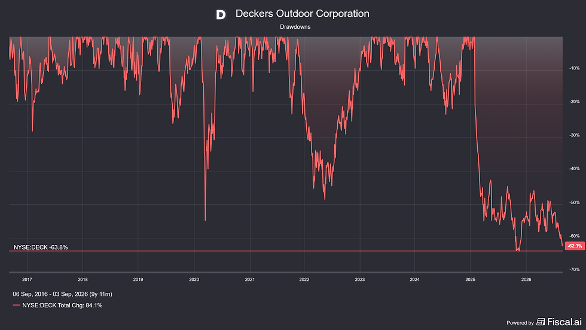The height and width of the screenshot is (330, 586).
Task: Click the -10% y-axis label
Action: (x=575, y=68)
